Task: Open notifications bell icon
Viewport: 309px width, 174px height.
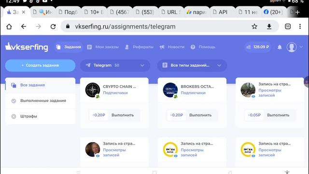Action: (x=280, y=47)
